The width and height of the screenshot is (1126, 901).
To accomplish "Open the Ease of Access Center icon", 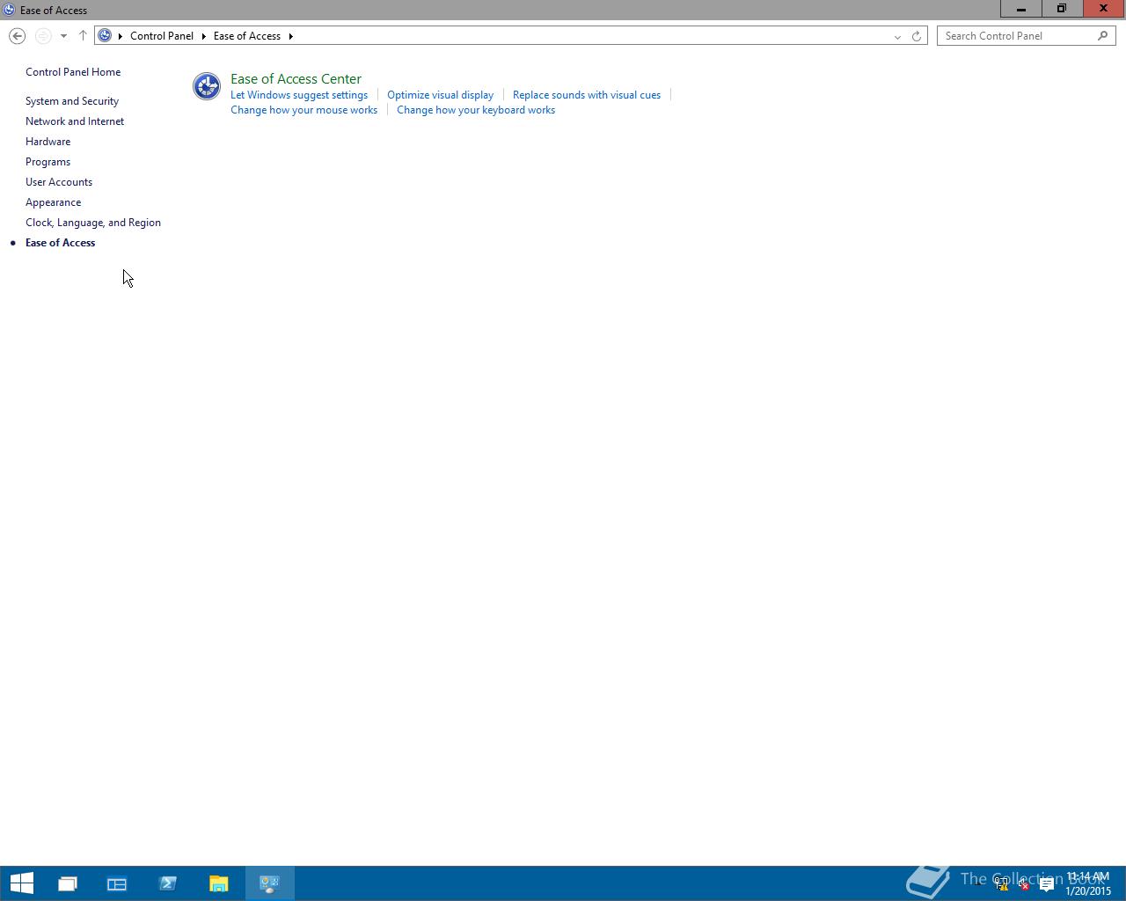I will click(207, 86).
